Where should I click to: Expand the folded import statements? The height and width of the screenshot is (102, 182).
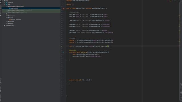(x=73, y=5)
